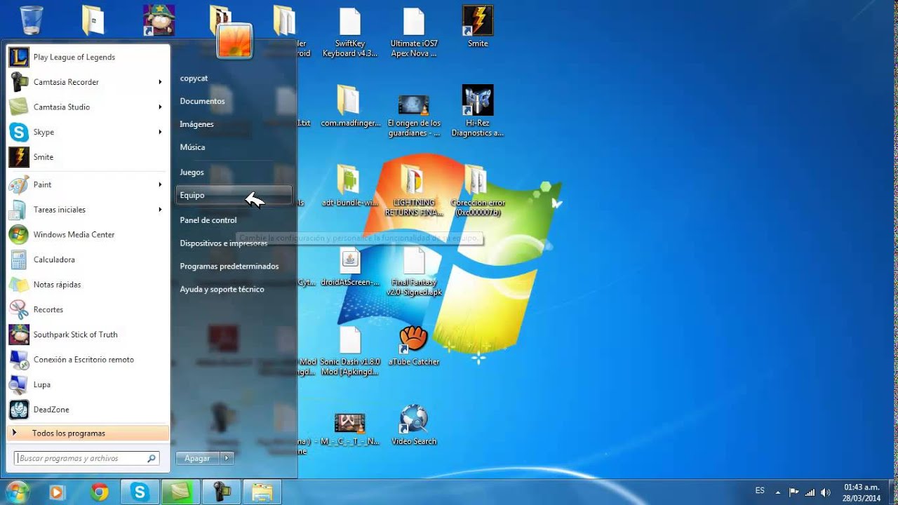This screenshot has width=898, height=505.
Task: Expand Camtasia Studio jump list arrow
Action: (x=160, y=107)
